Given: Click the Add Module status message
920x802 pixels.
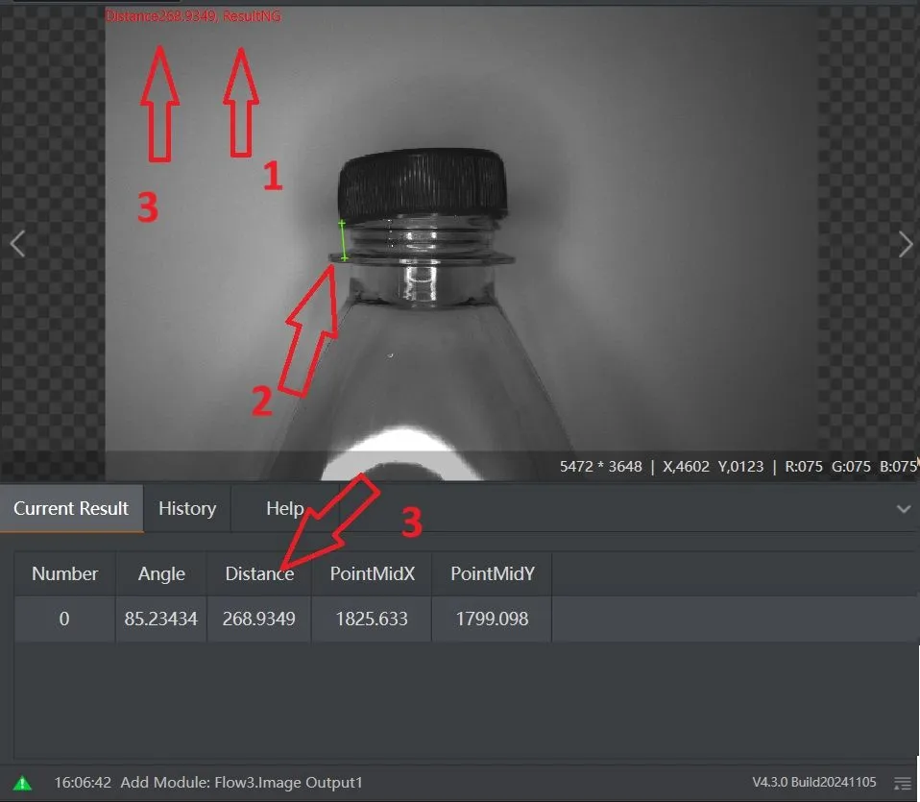Looking at the screenshot, I should coord(240,783).
